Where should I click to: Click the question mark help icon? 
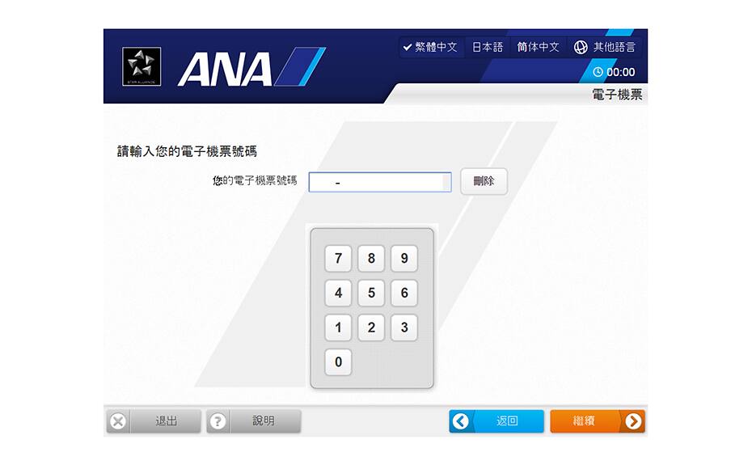pos(218,421)
